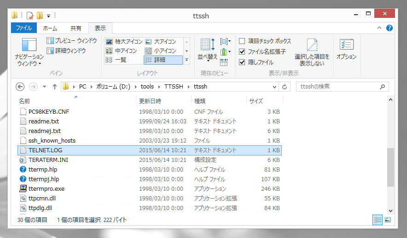Select Extra large icons (特大アイコン) layout
Viewport: 407px width, 238px height.
[x=124, y=42]
